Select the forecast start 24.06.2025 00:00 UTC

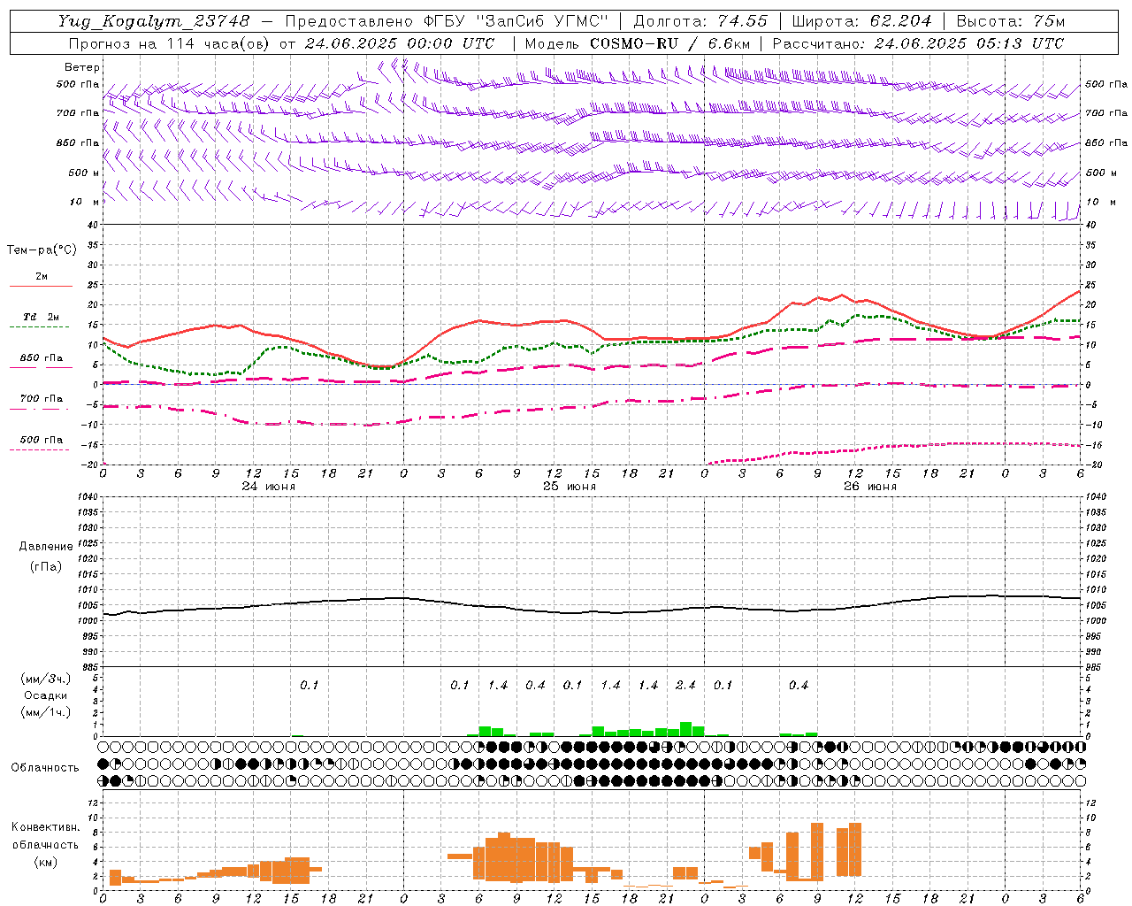[400, 43]
